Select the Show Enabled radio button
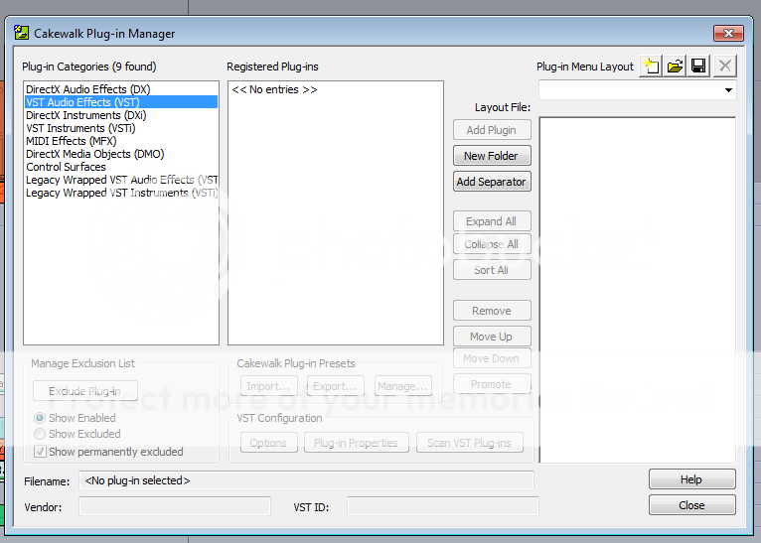Image resolution: width=761 pixels, height=543 pixels. [x=40, y=418]
